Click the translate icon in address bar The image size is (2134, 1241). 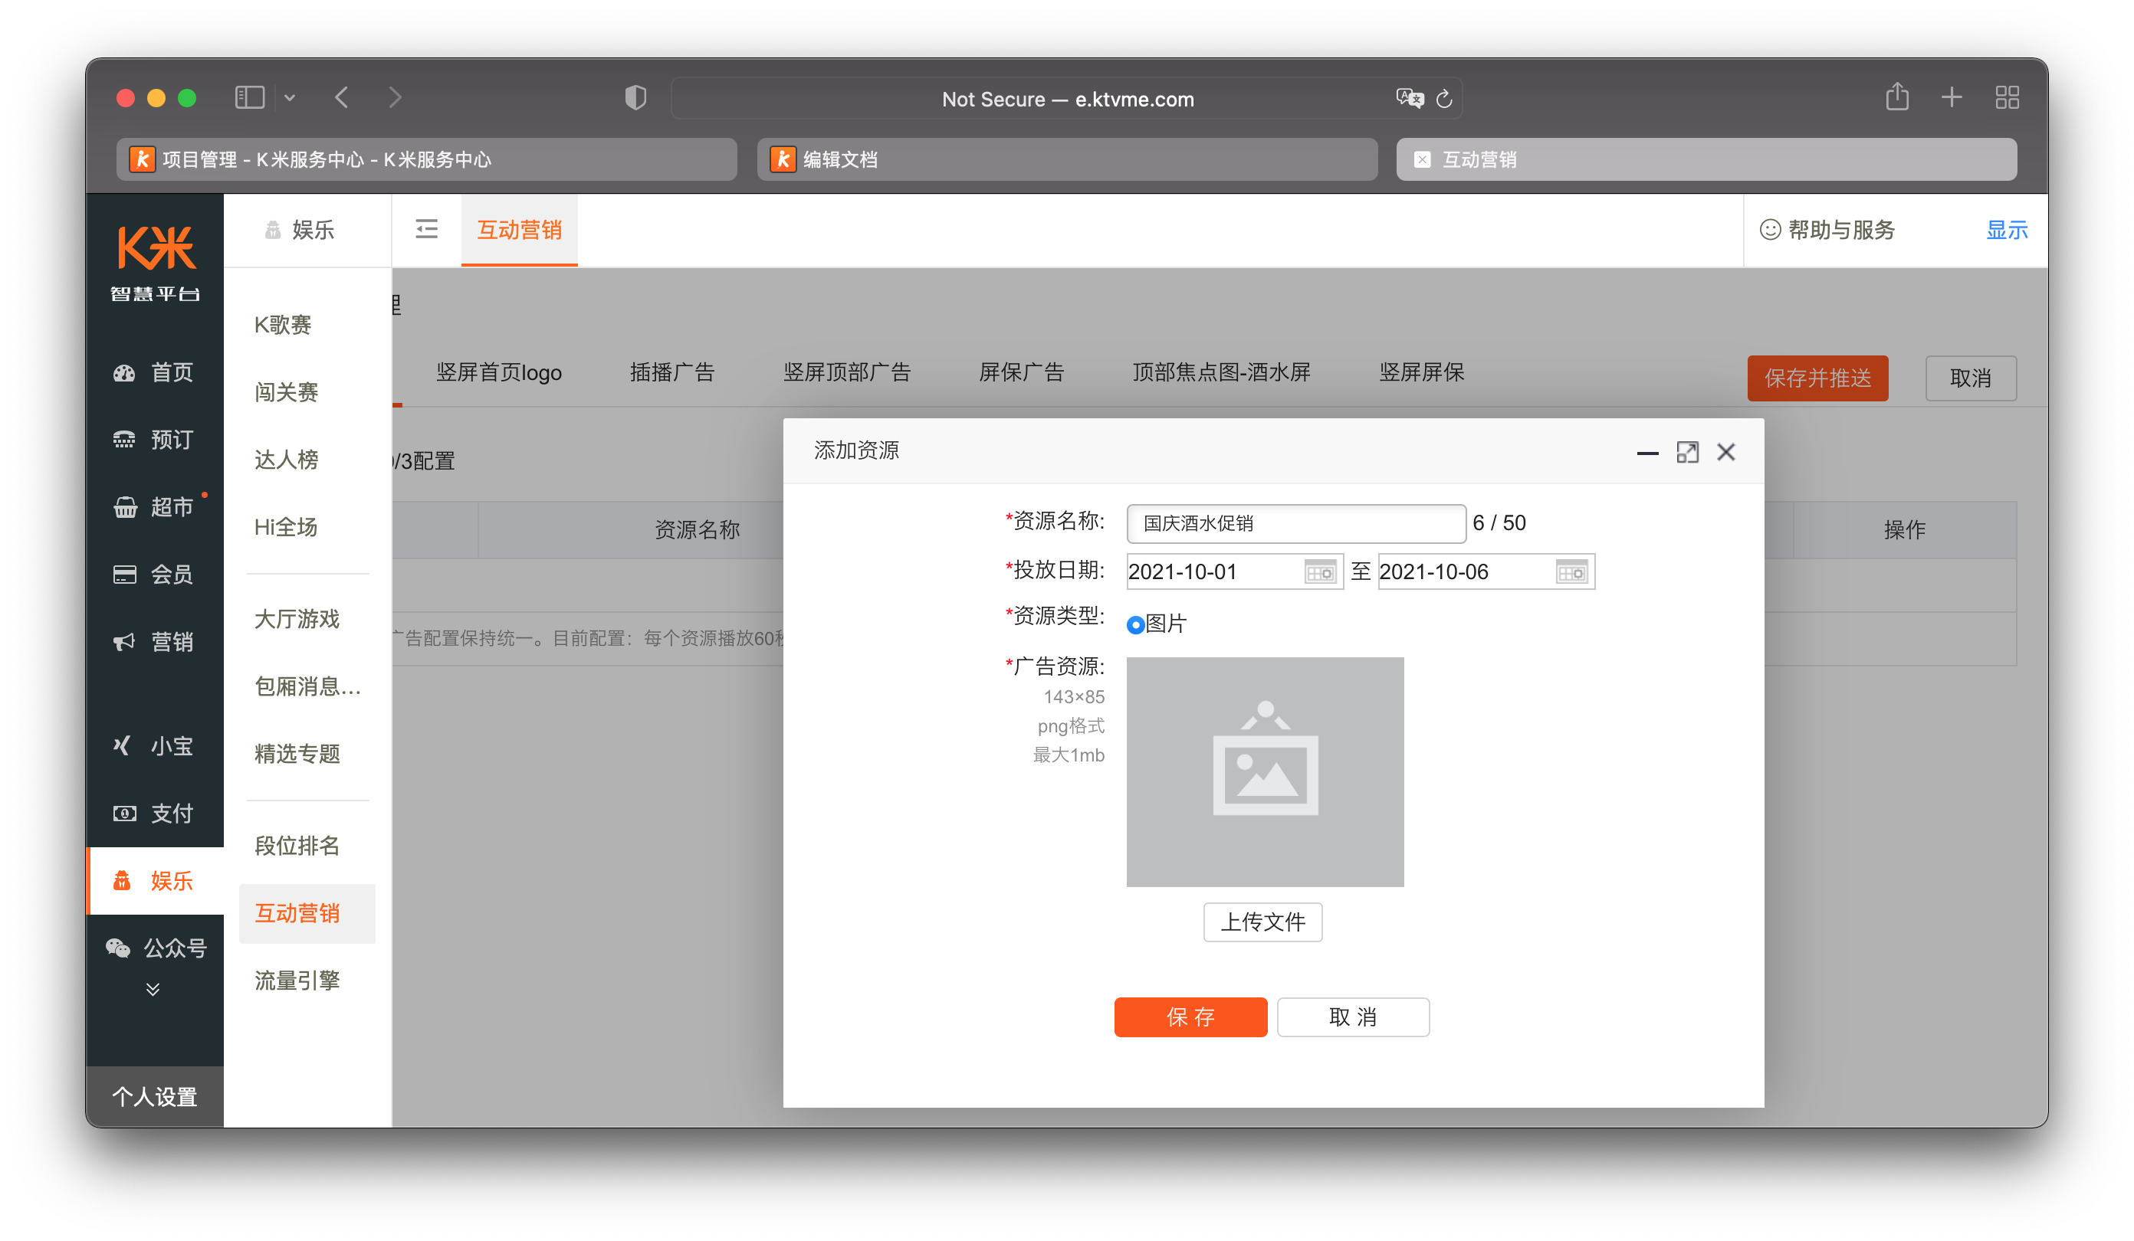(1409, 98)
